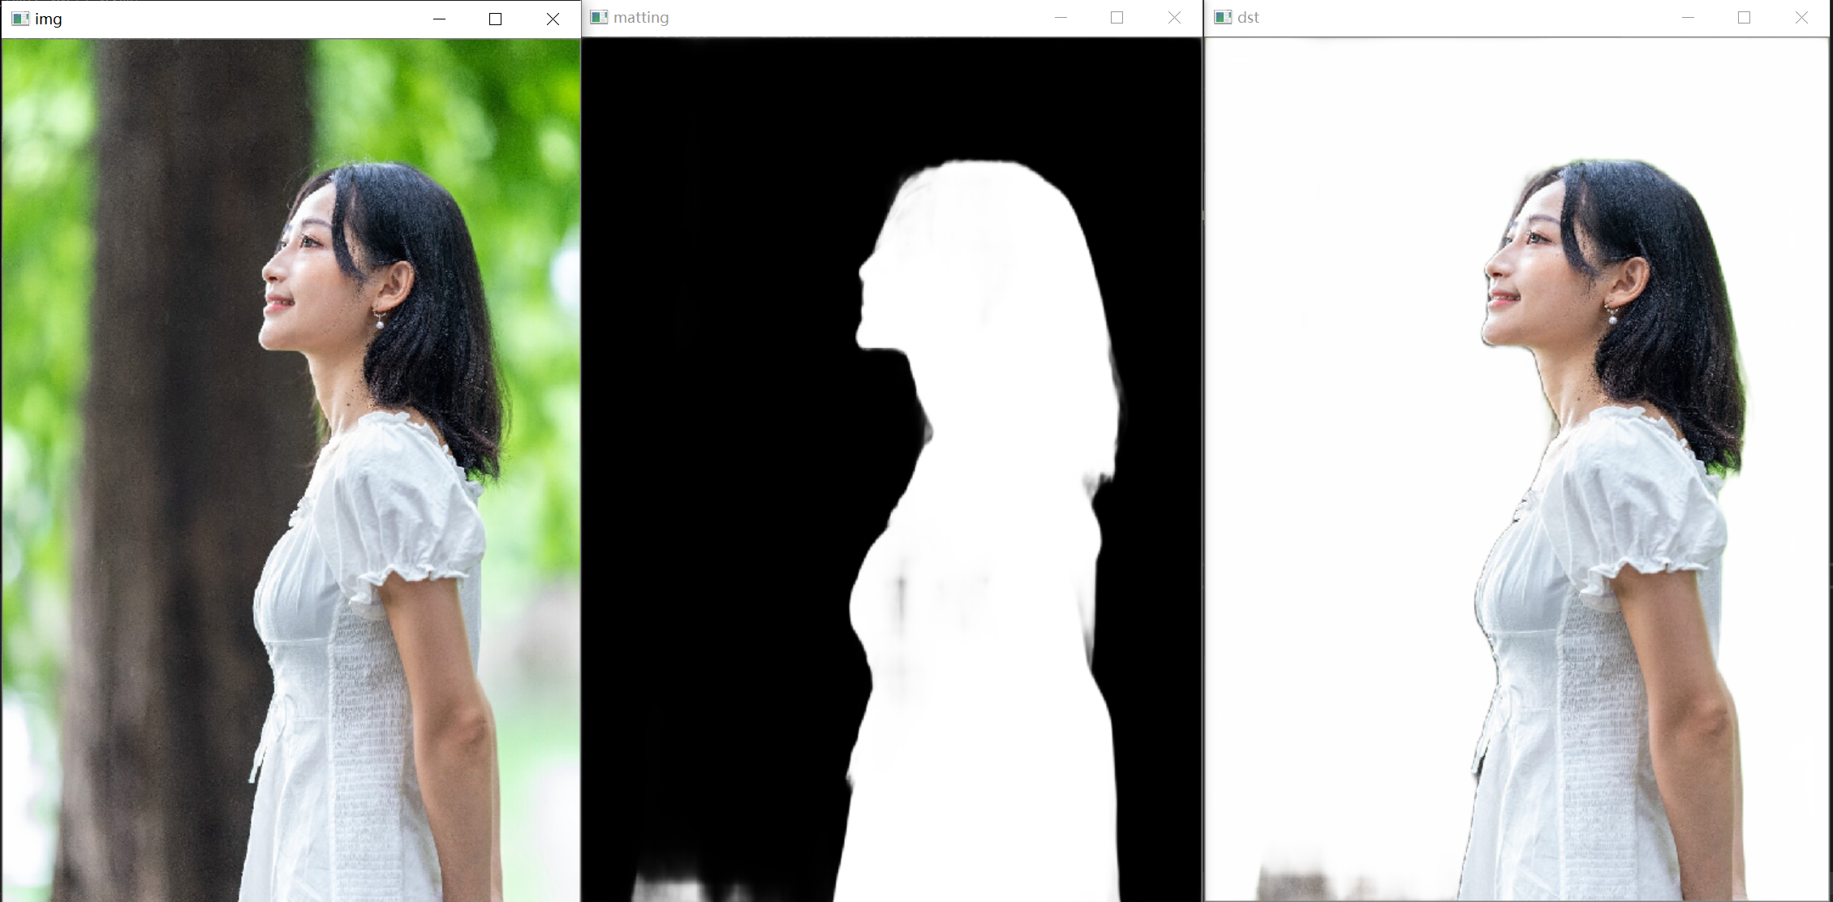
Task: Maximize the dst window
Action: pos(1745,17)
